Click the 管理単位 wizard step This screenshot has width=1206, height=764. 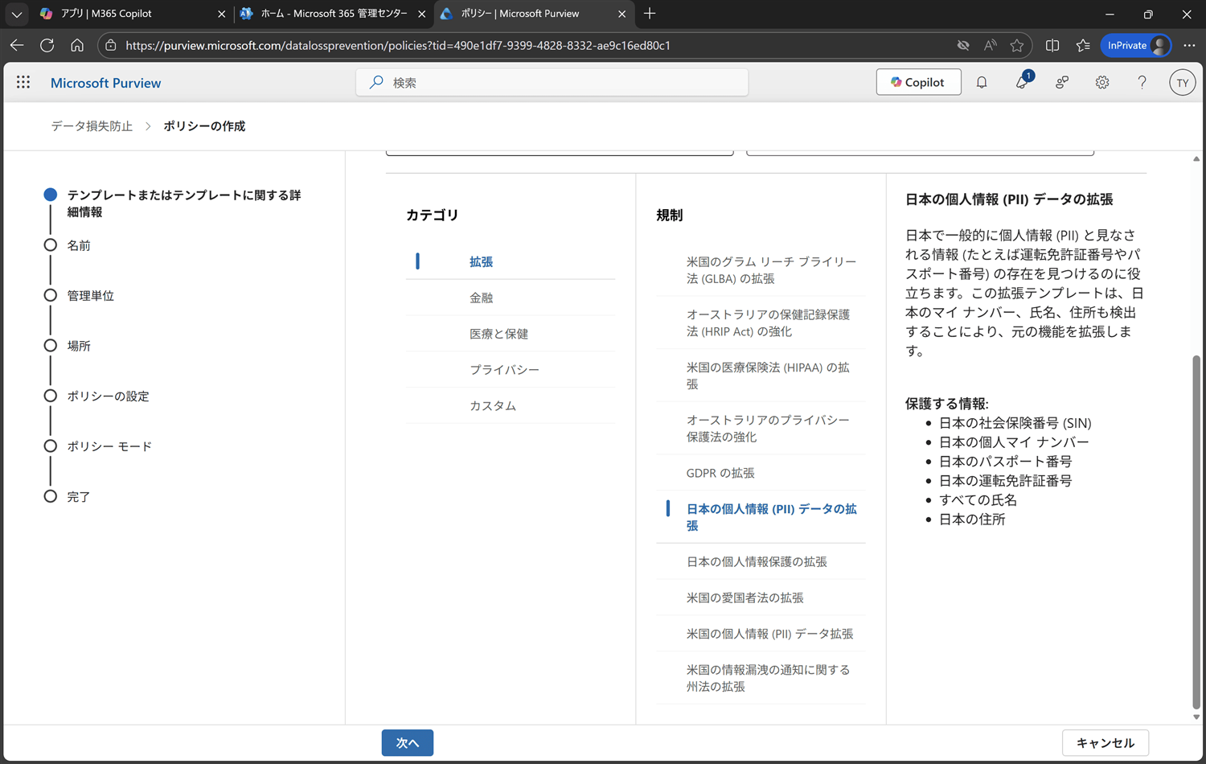click(x=90, y=296)
